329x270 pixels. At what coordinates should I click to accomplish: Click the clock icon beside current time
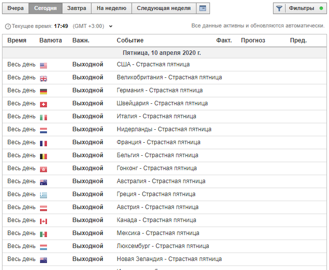(x=8, y=26)
